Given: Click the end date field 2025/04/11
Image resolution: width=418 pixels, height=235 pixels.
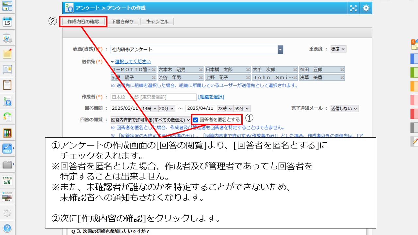Looking at the screenshot, I should [x=200, y=108].
